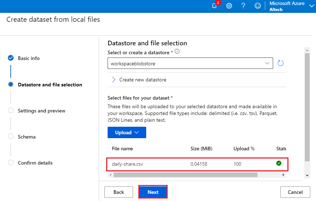
Task: Select the Confirm details step circle
Action: coord(11,162)
